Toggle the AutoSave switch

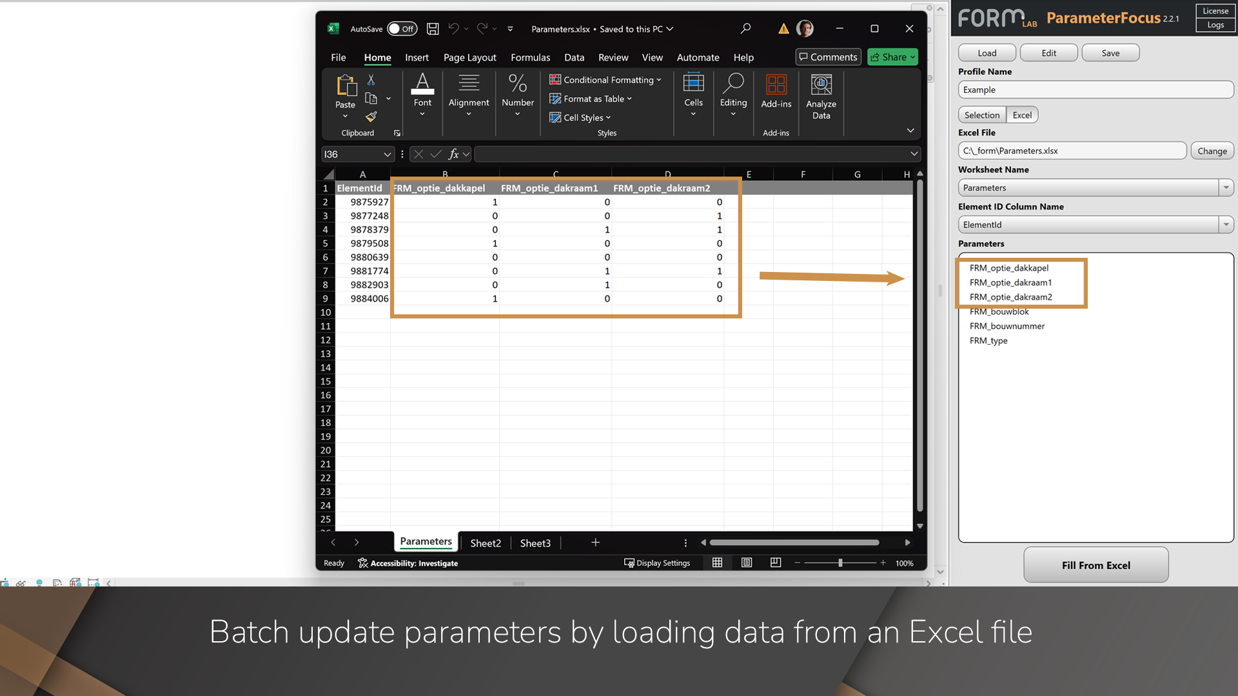(x=402, y=29)
